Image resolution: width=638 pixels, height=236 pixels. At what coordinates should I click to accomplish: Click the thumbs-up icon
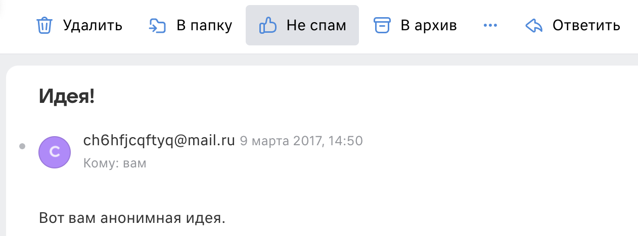coord(267,25)
